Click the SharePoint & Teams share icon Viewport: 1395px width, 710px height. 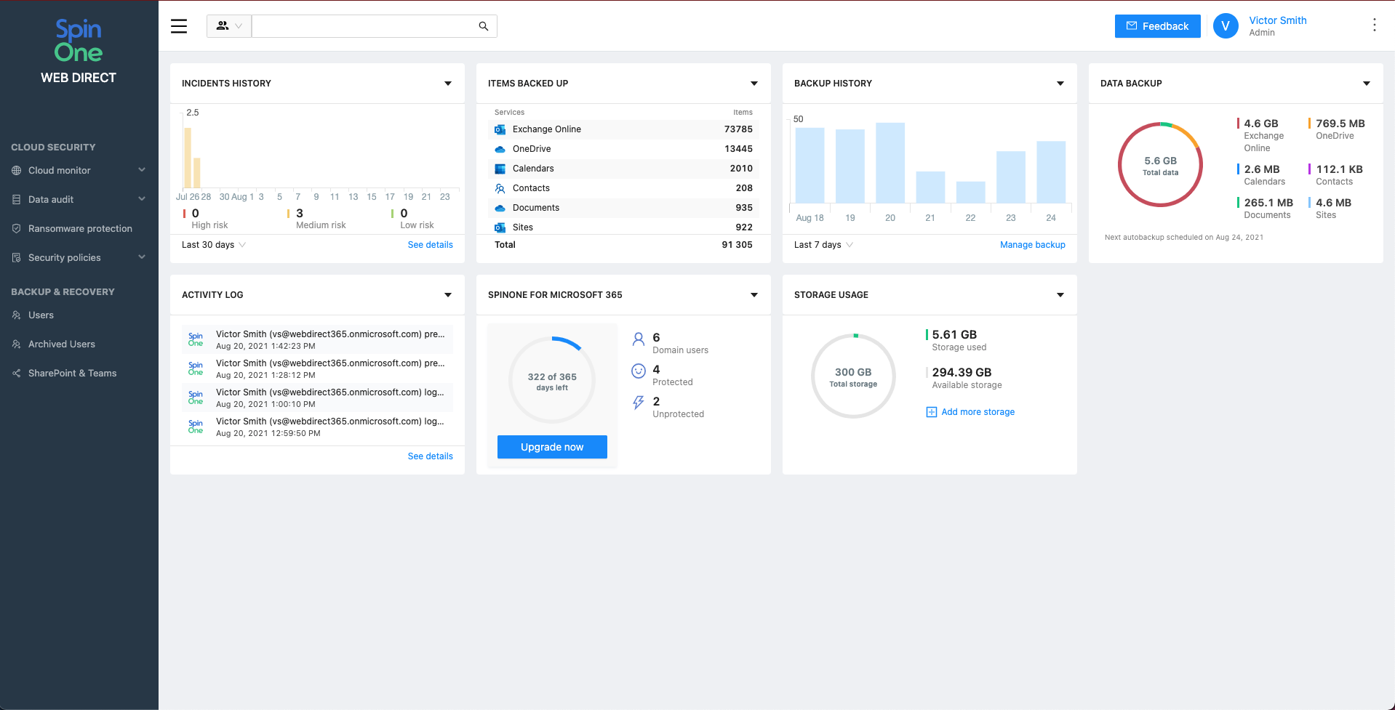point(16,374)
